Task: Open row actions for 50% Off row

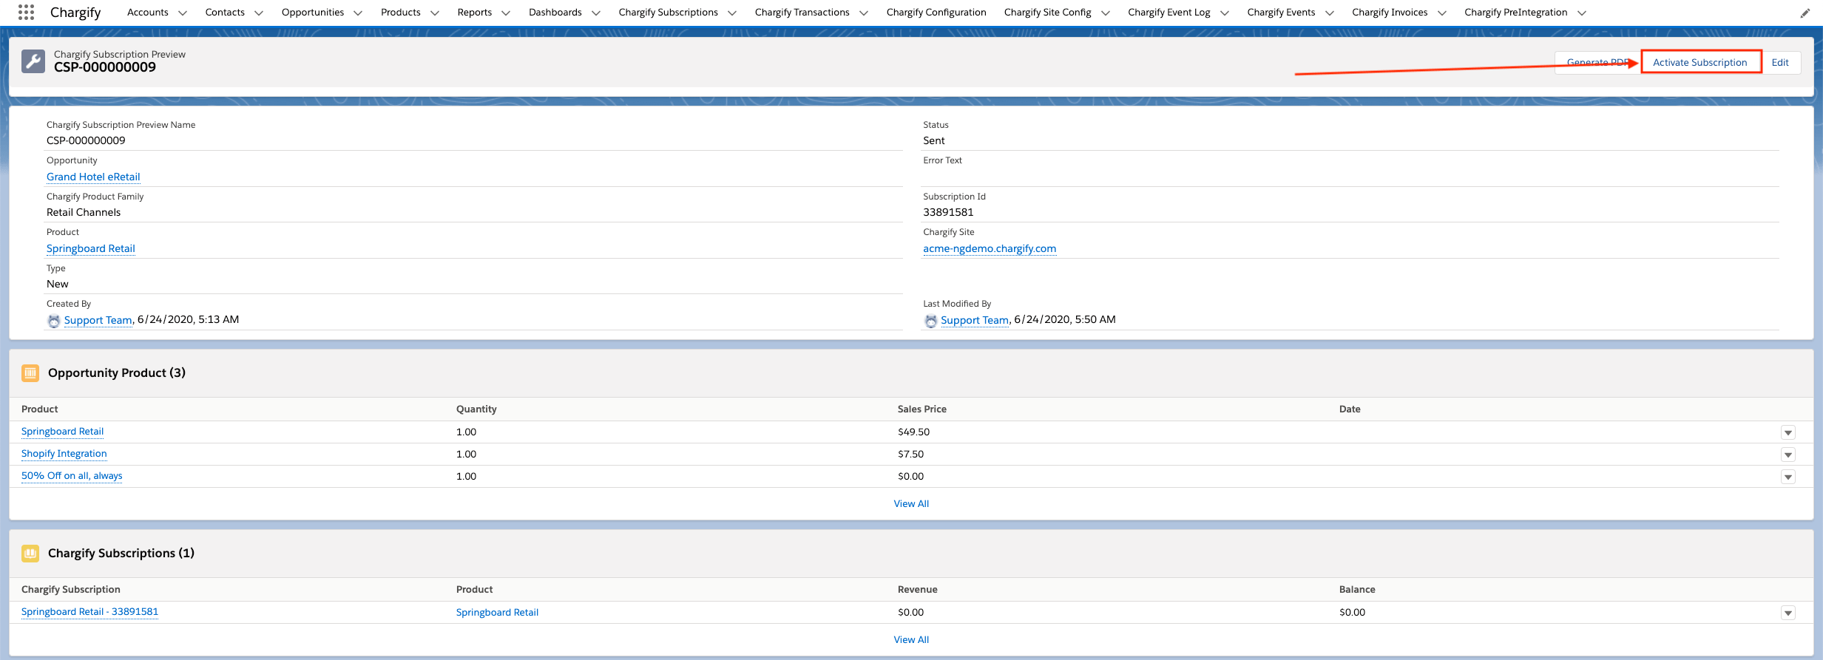Action: click(x=1788, y=477)
